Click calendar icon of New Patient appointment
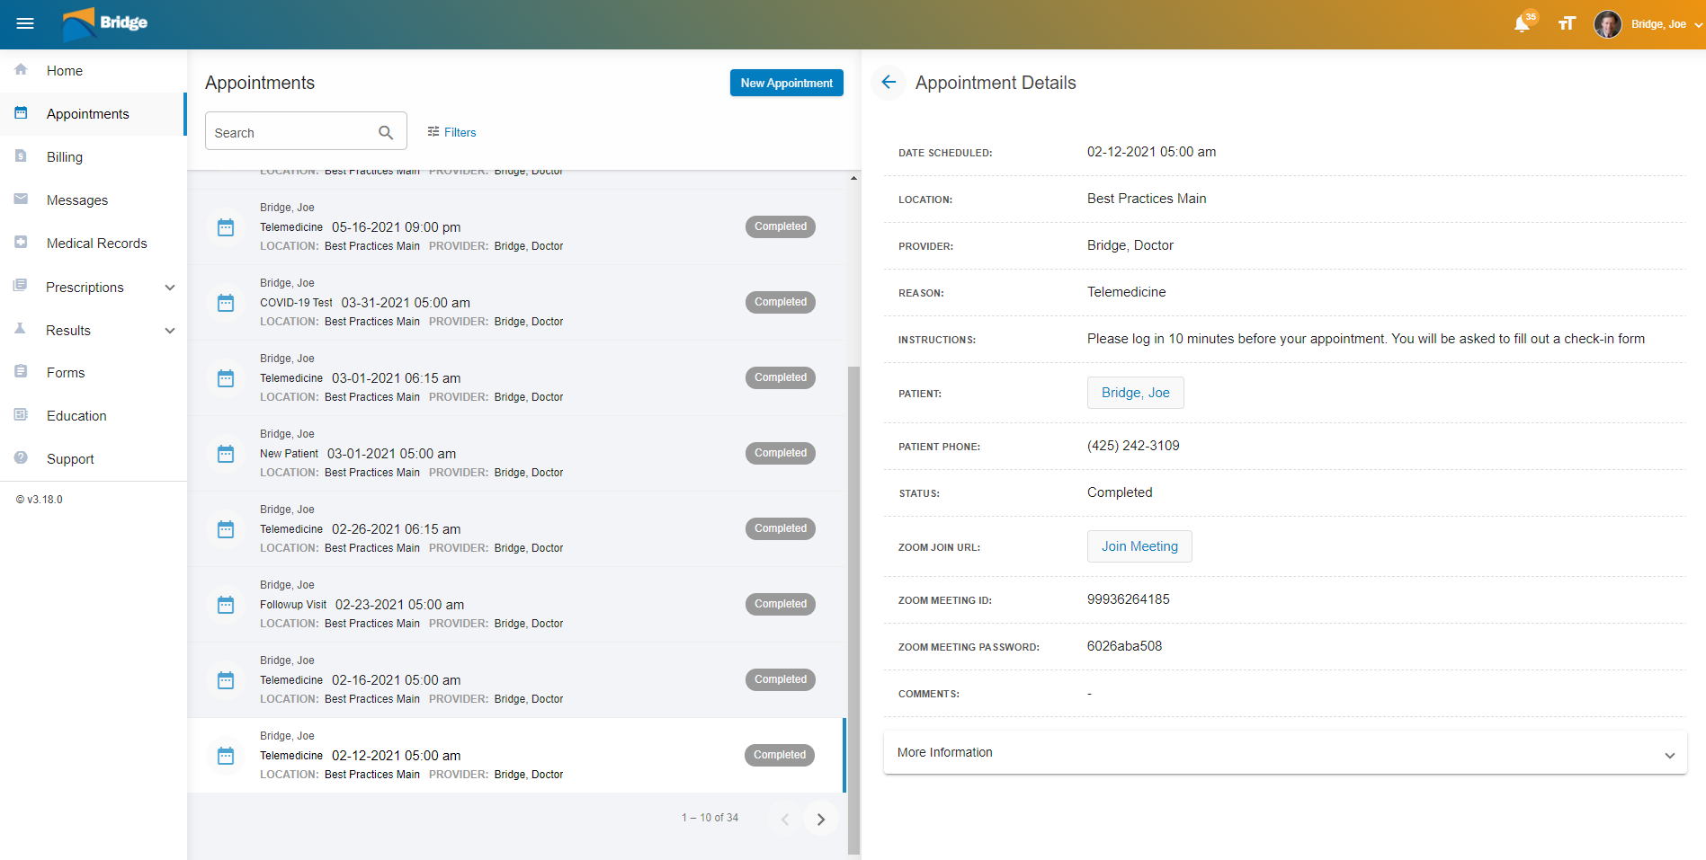 pos(226,454)
